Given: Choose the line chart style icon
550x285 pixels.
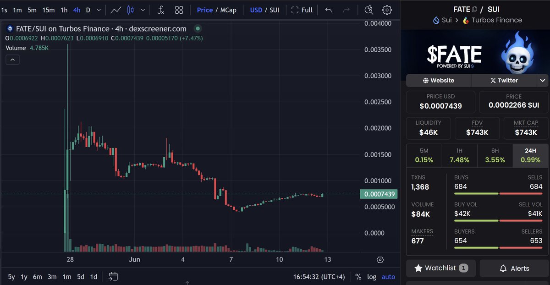Looking at the screenshot, I should click(x=116, y=10).
